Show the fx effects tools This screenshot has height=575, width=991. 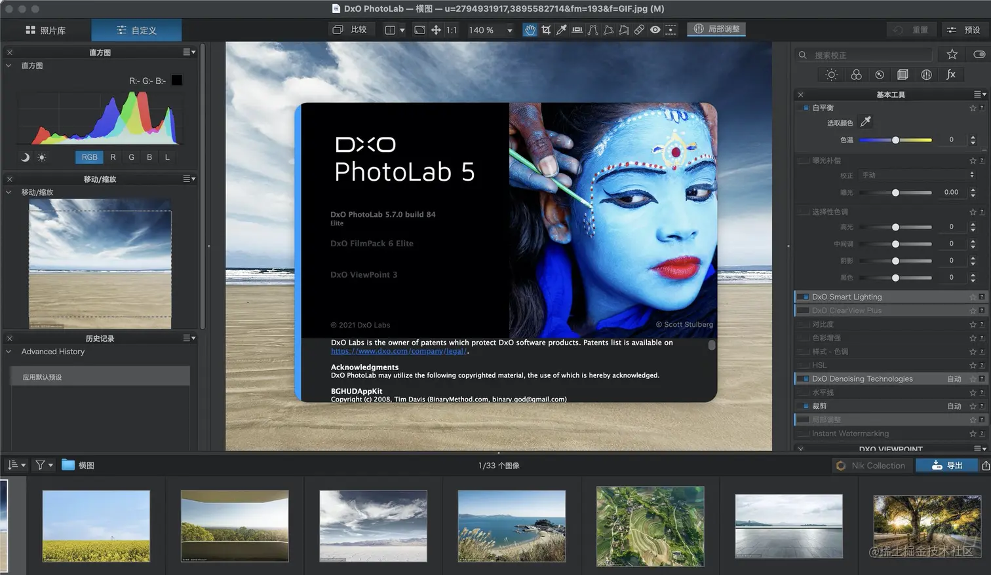point(950,75)
